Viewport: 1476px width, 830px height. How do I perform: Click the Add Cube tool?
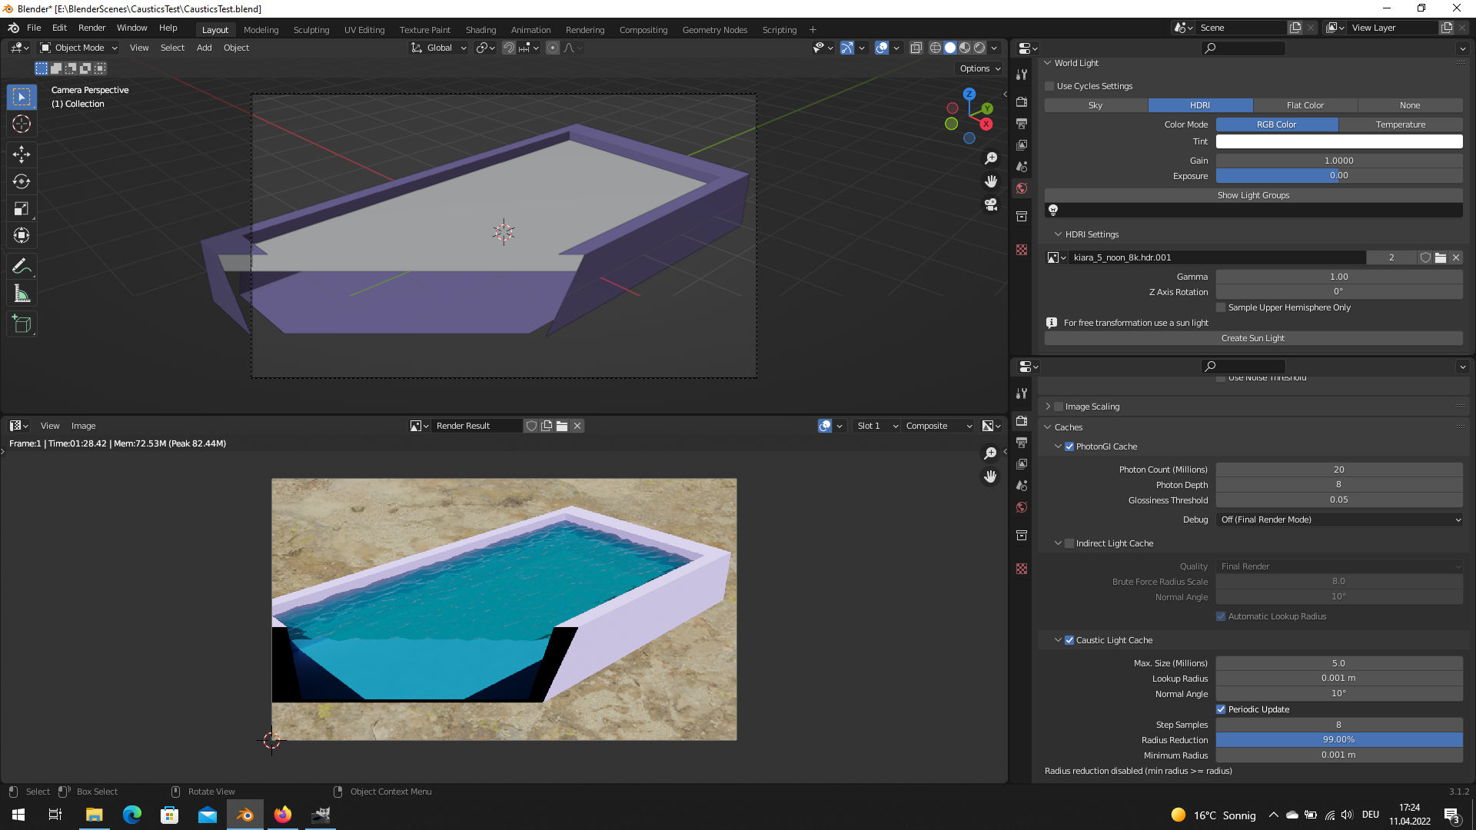[x=22, y=324]
